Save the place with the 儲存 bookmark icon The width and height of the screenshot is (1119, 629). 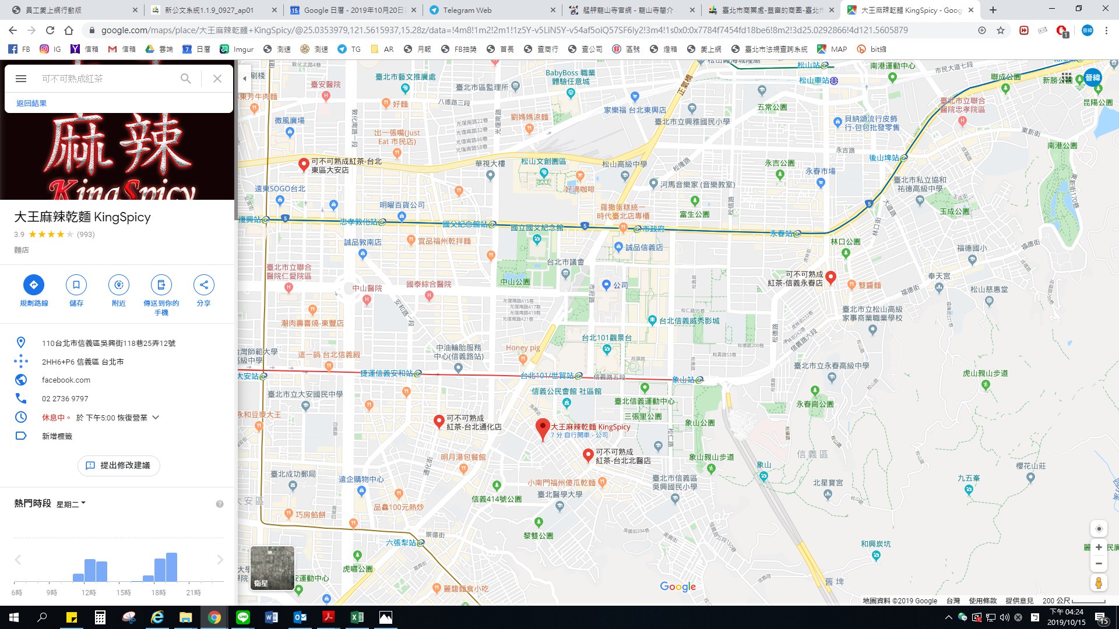pos(76,285)
